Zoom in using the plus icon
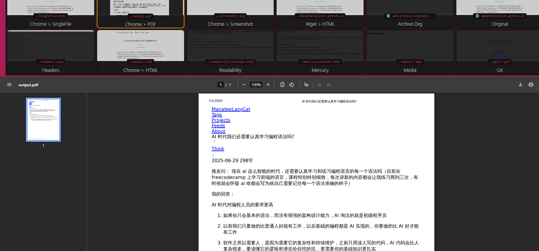Viewport: 539px width, 251px height. click(x=268, y=85)
